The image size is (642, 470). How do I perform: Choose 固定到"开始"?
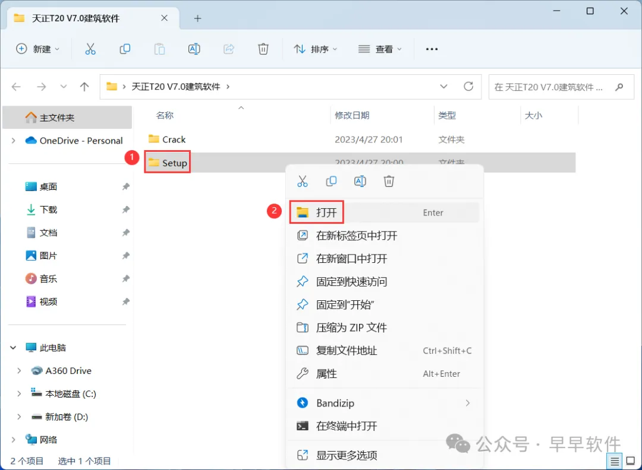tap(384, 304)
